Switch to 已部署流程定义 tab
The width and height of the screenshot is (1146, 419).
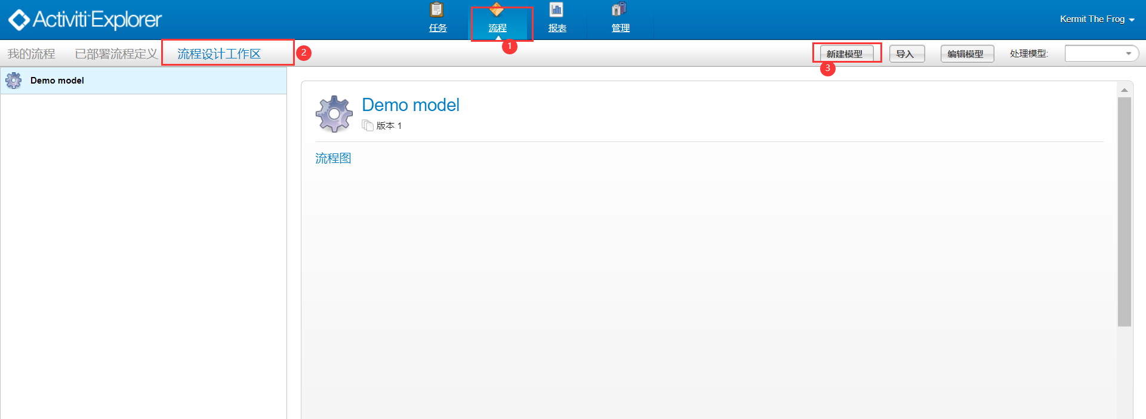point(116,54)
